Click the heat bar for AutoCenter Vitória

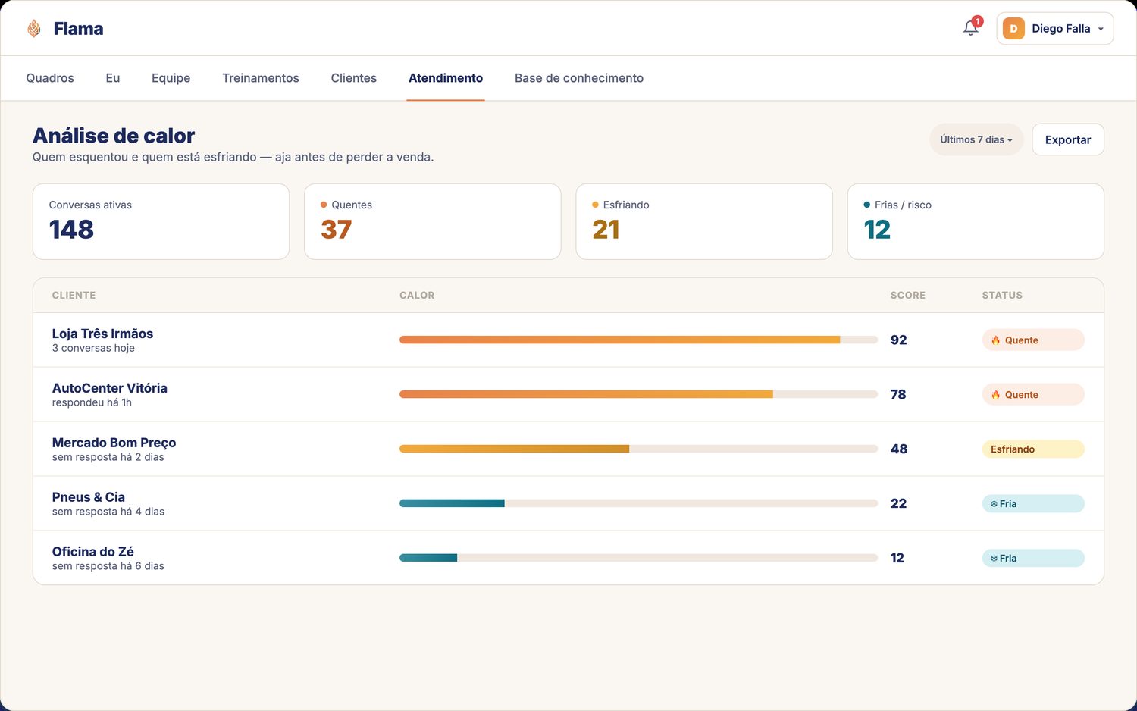coord(638,394)
